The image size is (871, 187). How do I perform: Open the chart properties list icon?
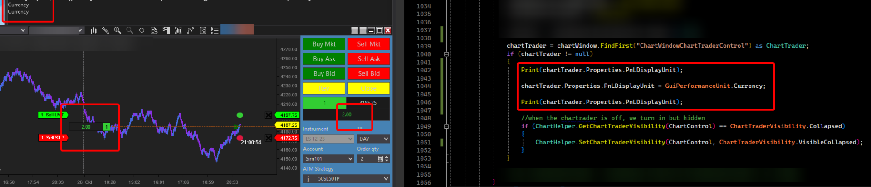tap(215, 30)
